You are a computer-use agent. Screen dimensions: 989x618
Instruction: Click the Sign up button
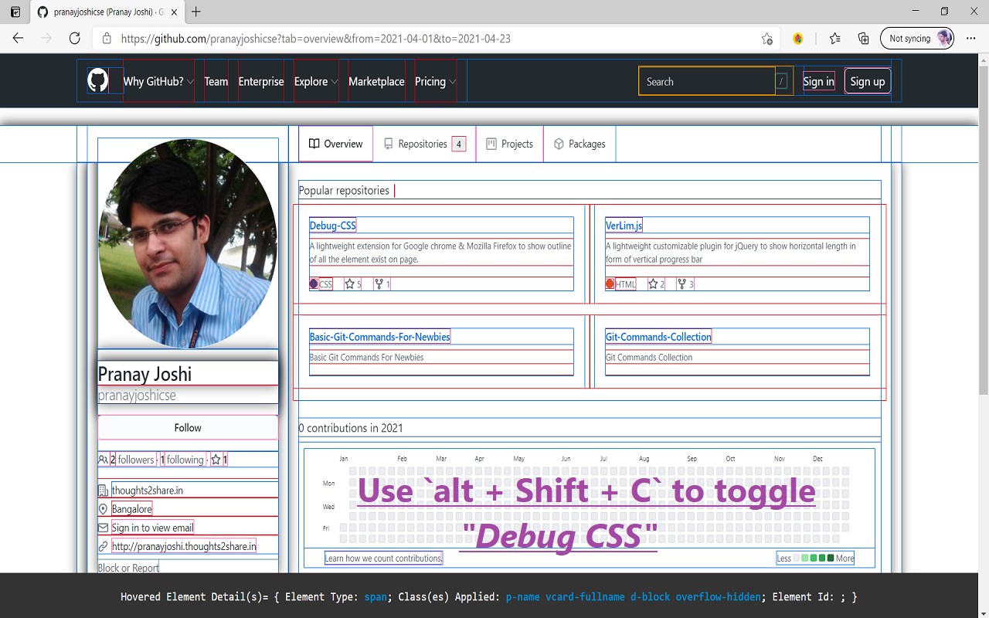tap(868, 81)
